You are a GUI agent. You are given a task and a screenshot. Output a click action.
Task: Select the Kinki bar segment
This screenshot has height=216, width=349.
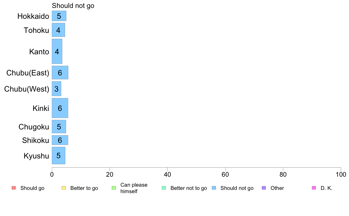click(60, 108)
